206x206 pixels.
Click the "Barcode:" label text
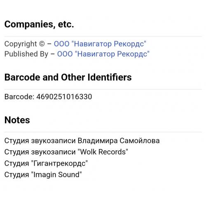(19, 97)
